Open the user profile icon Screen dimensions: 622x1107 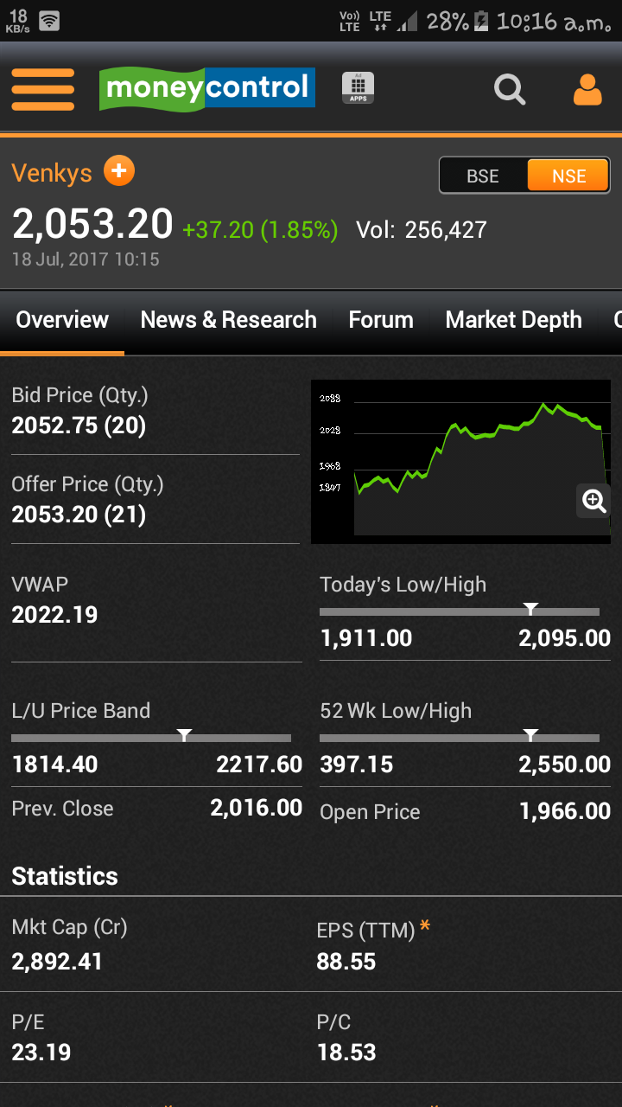click(587, 89)
